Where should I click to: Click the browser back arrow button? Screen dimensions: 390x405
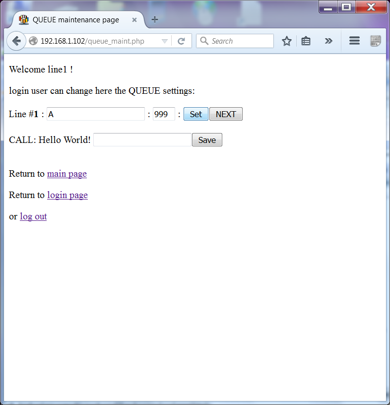click(x=16, y=41)
